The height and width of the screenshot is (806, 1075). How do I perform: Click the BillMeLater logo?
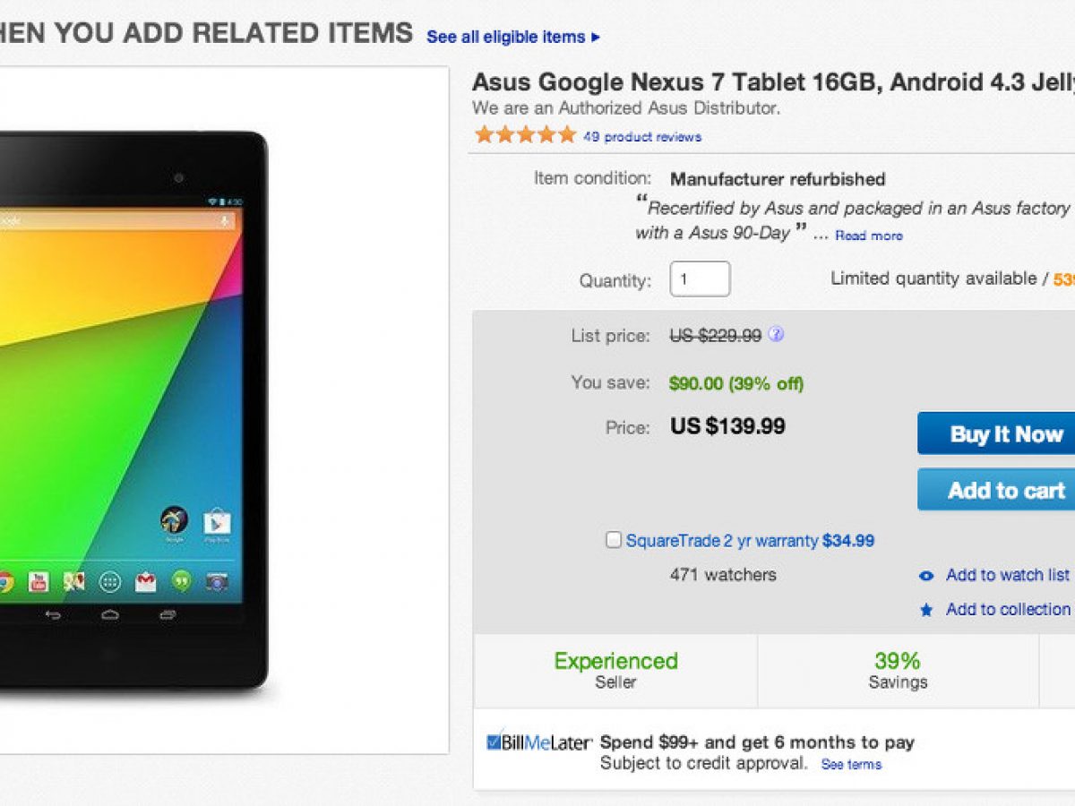(x=539, y=742)
